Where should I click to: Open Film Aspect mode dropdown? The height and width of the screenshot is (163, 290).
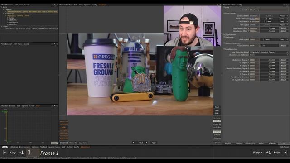coord(284,25)
